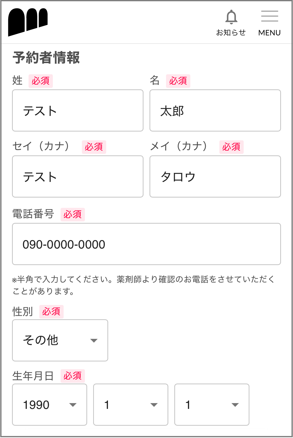Viewport: 293px width, 438px height.
Task: Open notifications with the bell icon
Action: 231,17
